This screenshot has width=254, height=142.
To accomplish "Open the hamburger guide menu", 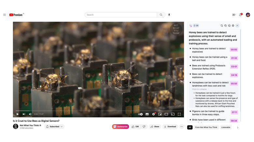I will click(5, 15).
